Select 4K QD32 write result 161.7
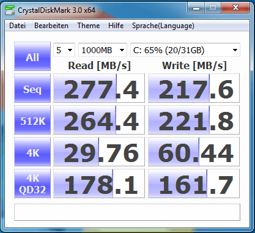255x233 pixels. click(x=194, y=183)
